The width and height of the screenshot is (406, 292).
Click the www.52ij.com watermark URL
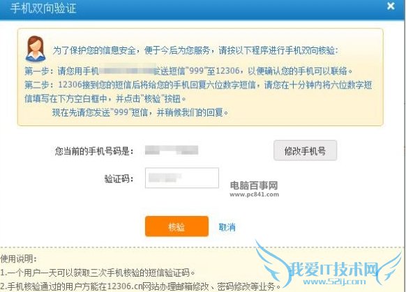[335, 282]
